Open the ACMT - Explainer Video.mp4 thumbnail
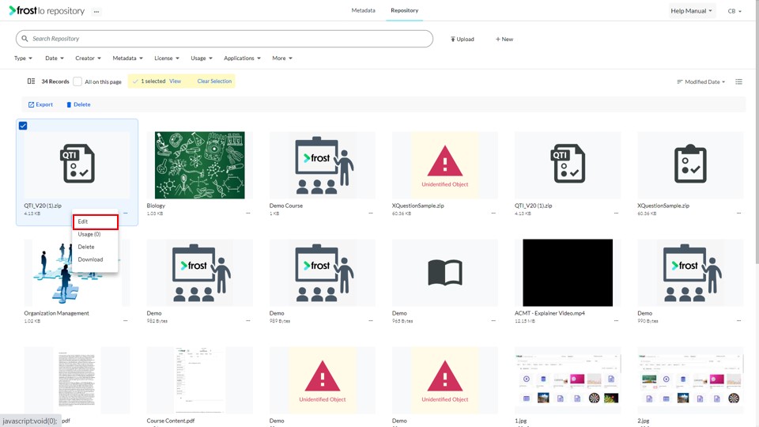Image resolution: width=759 pixels, height=427 pixels. [568, 273]
